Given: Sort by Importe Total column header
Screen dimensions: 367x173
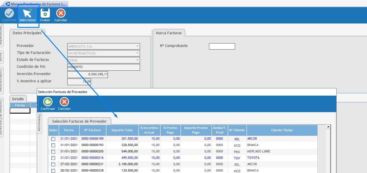Looking at the screenshot, I should (122, 130).
